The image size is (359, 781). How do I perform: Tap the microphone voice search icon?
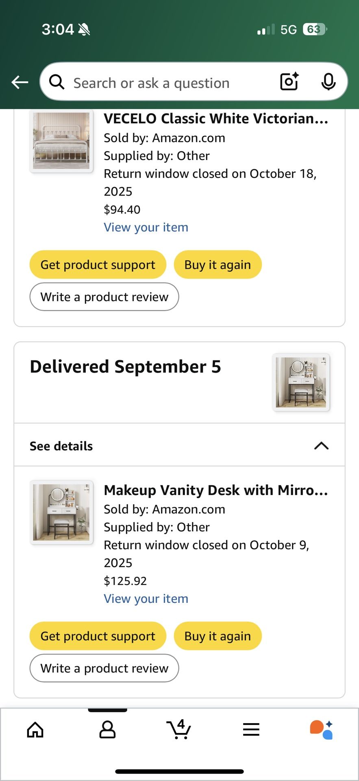tap(328, 82)
